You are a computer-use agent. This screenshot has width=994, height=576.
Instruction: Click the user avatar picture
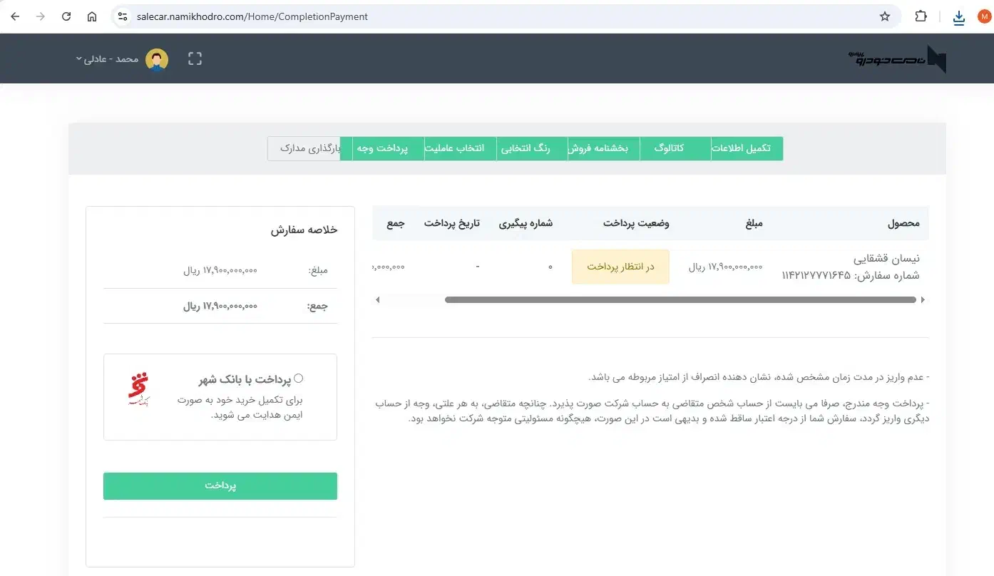(157, 59)
